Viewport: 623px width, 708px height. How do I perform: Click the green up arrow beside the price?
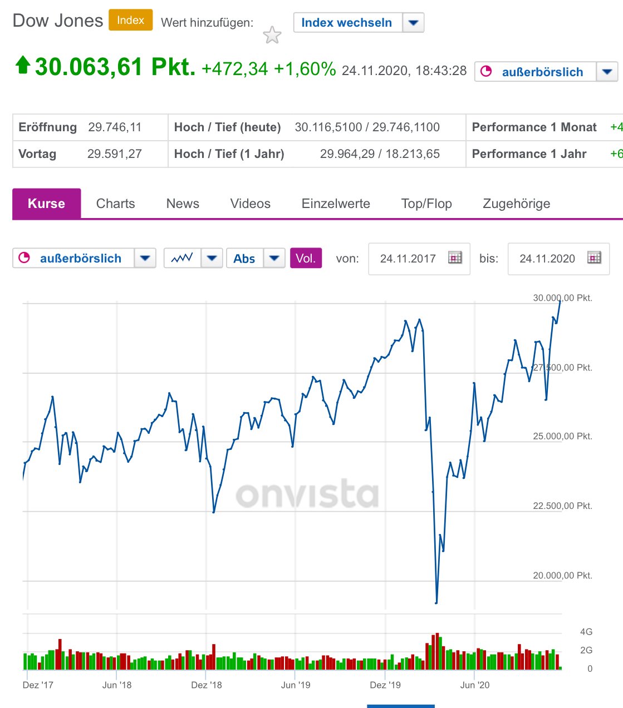point(22,65)
